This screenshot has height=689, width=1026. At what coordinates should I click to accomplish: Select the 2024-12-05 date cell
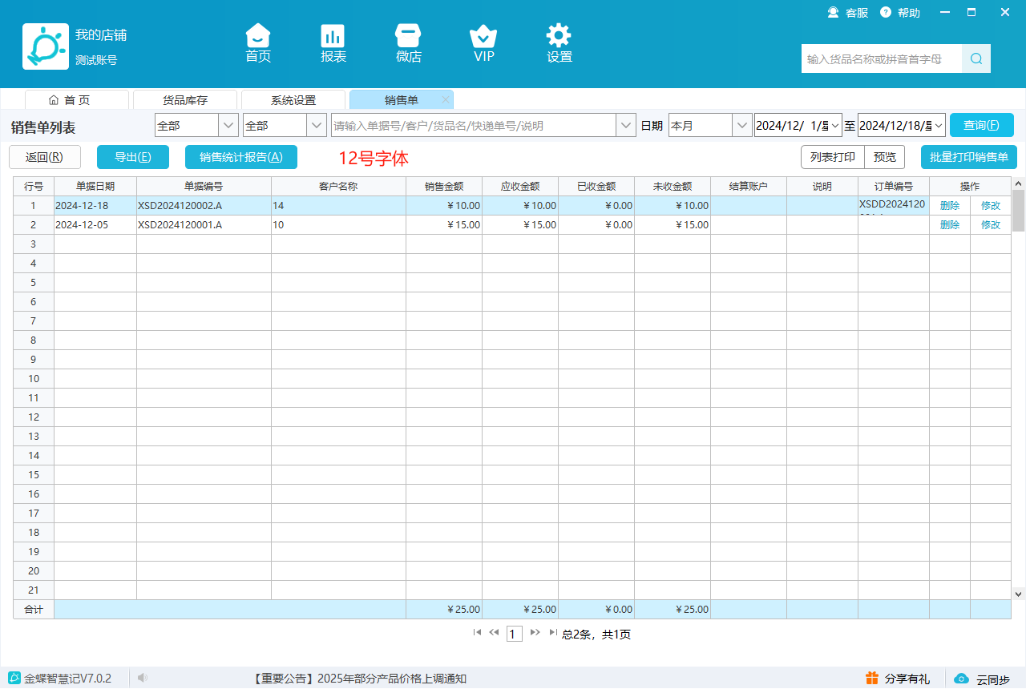tap(95, 224)
